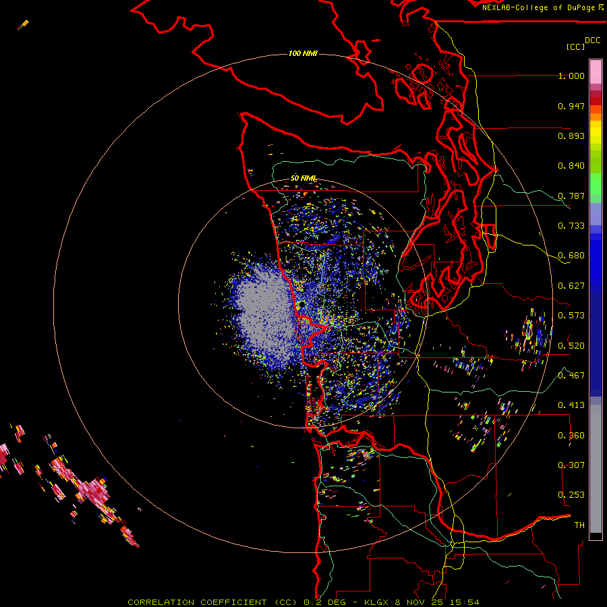Select the 0.573 legend value
607x607 pixels.
click(x=571, y=316)
